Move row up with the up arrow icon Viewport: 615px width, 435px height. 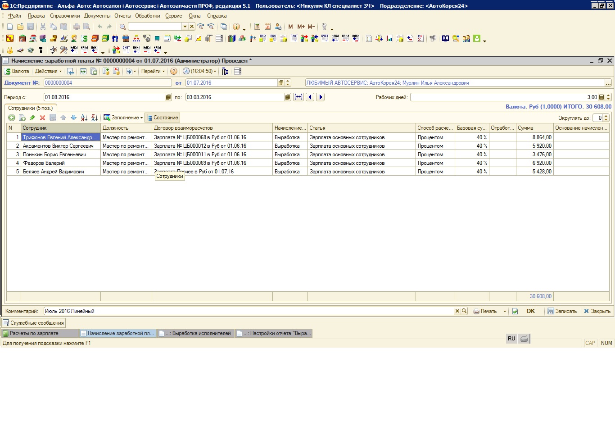[x=63, y=118]
